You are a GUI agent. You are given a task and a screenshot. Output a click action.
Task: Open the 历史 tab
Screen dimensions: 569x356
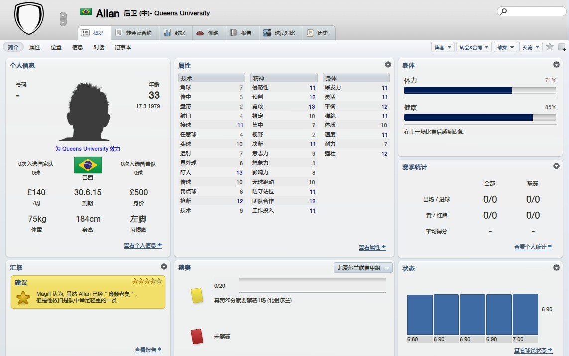318,33
